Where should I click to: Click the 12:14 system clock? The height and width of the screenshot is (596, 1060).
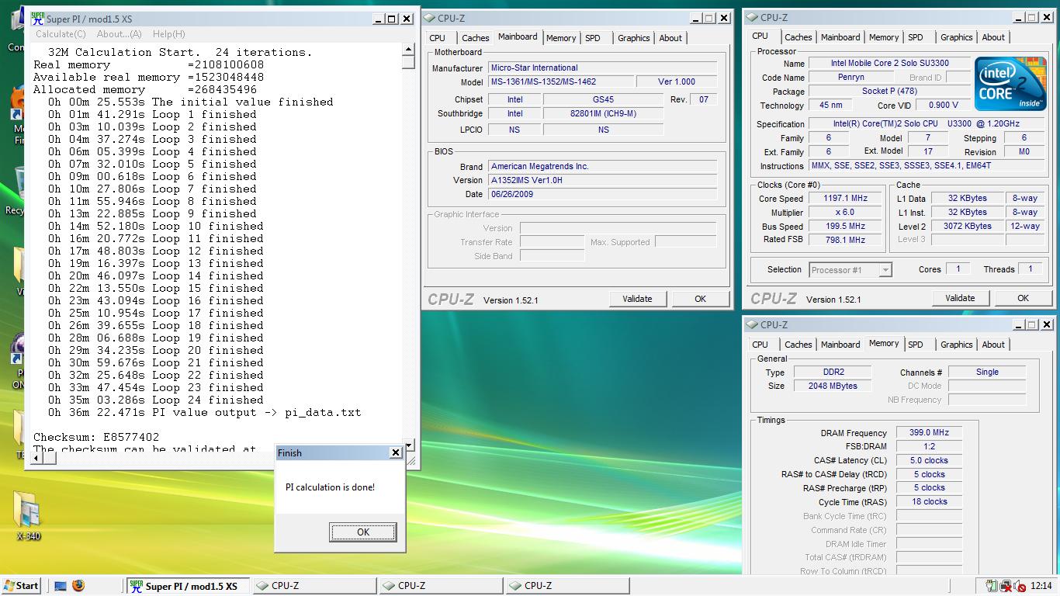click(1041, 586)
